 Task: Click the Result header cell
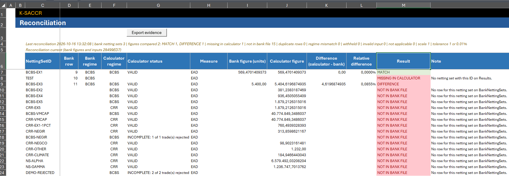pos(403,61)
